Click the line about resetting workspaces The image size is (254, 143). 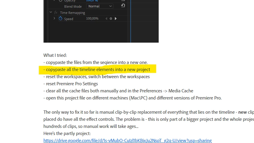tap(97, 77)
